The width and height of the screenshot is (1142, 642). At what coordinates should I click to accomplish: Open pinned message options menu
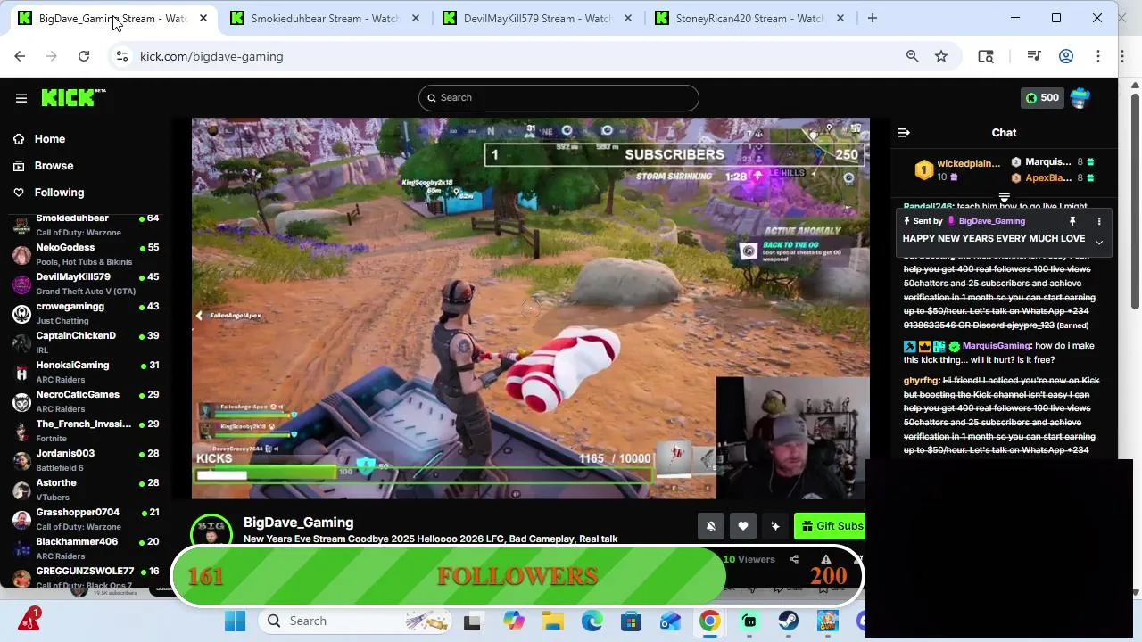(x=1099, y=221)
